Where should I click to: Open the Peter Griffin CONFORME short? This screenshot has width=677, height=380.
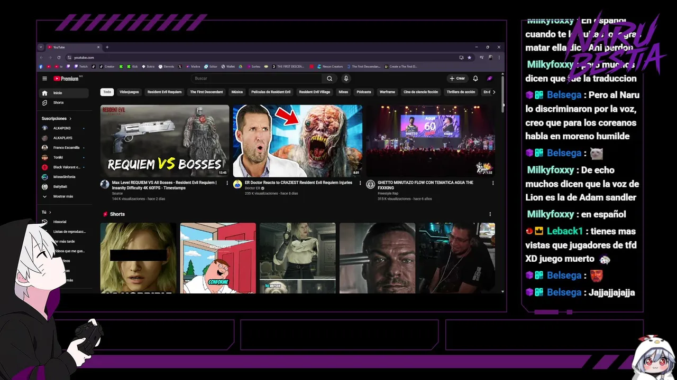(x=218, y=258)
